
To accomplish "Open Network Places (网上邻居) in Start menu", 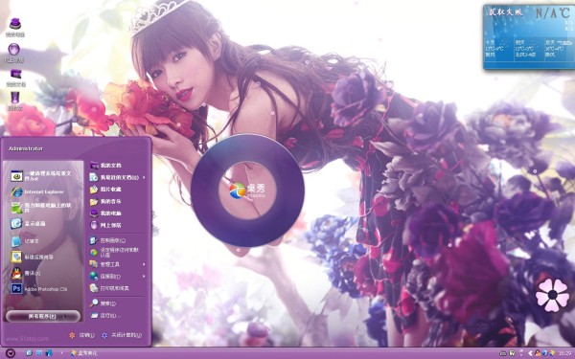I will [x=106, y=225].
